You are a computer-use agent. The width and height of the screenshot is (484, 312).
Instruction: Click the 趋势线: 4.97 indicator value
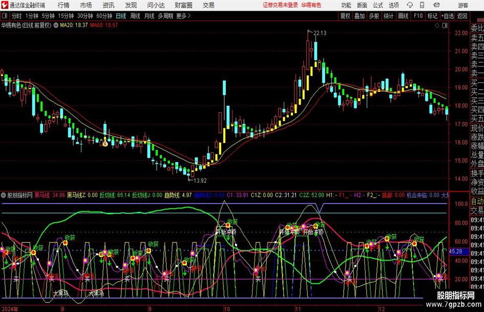[x=178, y=195]
